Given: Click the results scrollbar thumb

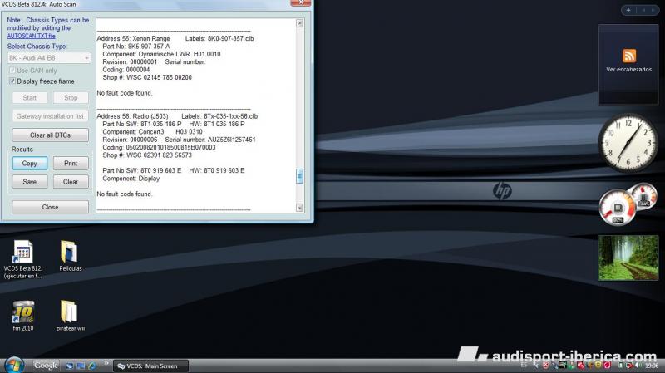Looking at the screenshot, I should (x=299, y=176).
